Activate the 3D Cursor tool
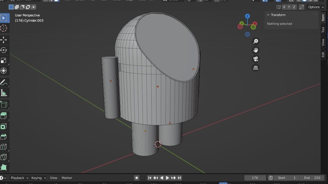The height and width of the screenshot is (184, 328). point(4,28)
